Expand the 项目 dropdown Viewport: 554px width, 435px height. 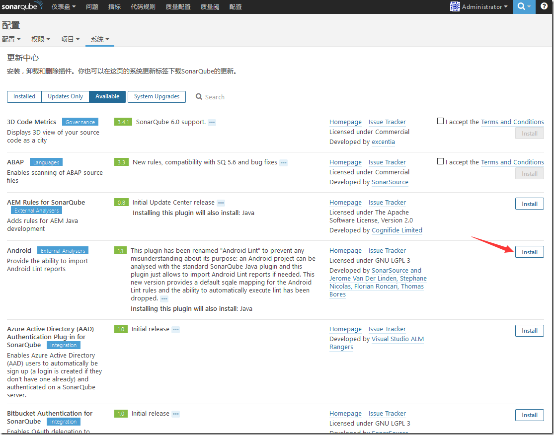71,39
